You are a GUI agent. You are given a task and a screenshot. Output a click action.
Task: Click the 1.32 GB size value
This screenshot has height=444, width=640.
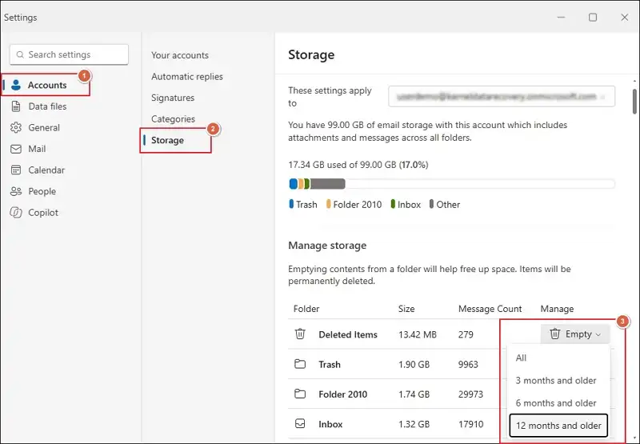coord(414,424)
